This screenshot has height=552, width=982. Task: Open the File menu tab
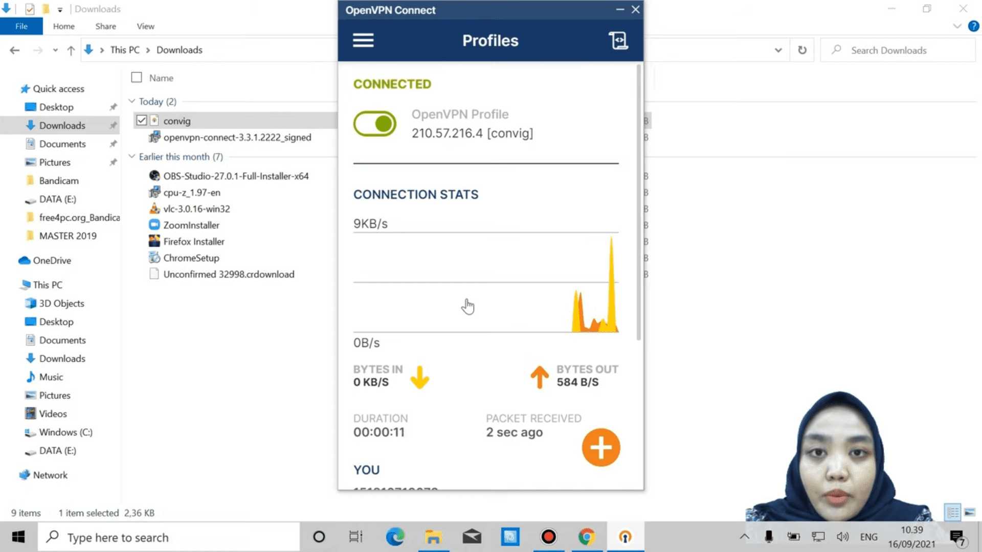click(x=21, y=26)
